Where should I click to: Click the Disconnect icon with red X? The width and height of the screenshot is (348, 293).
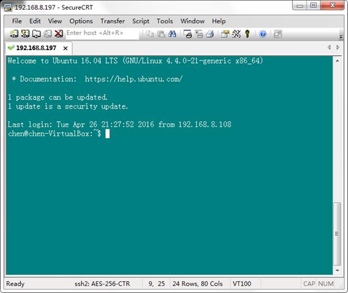tap(59, 34)
